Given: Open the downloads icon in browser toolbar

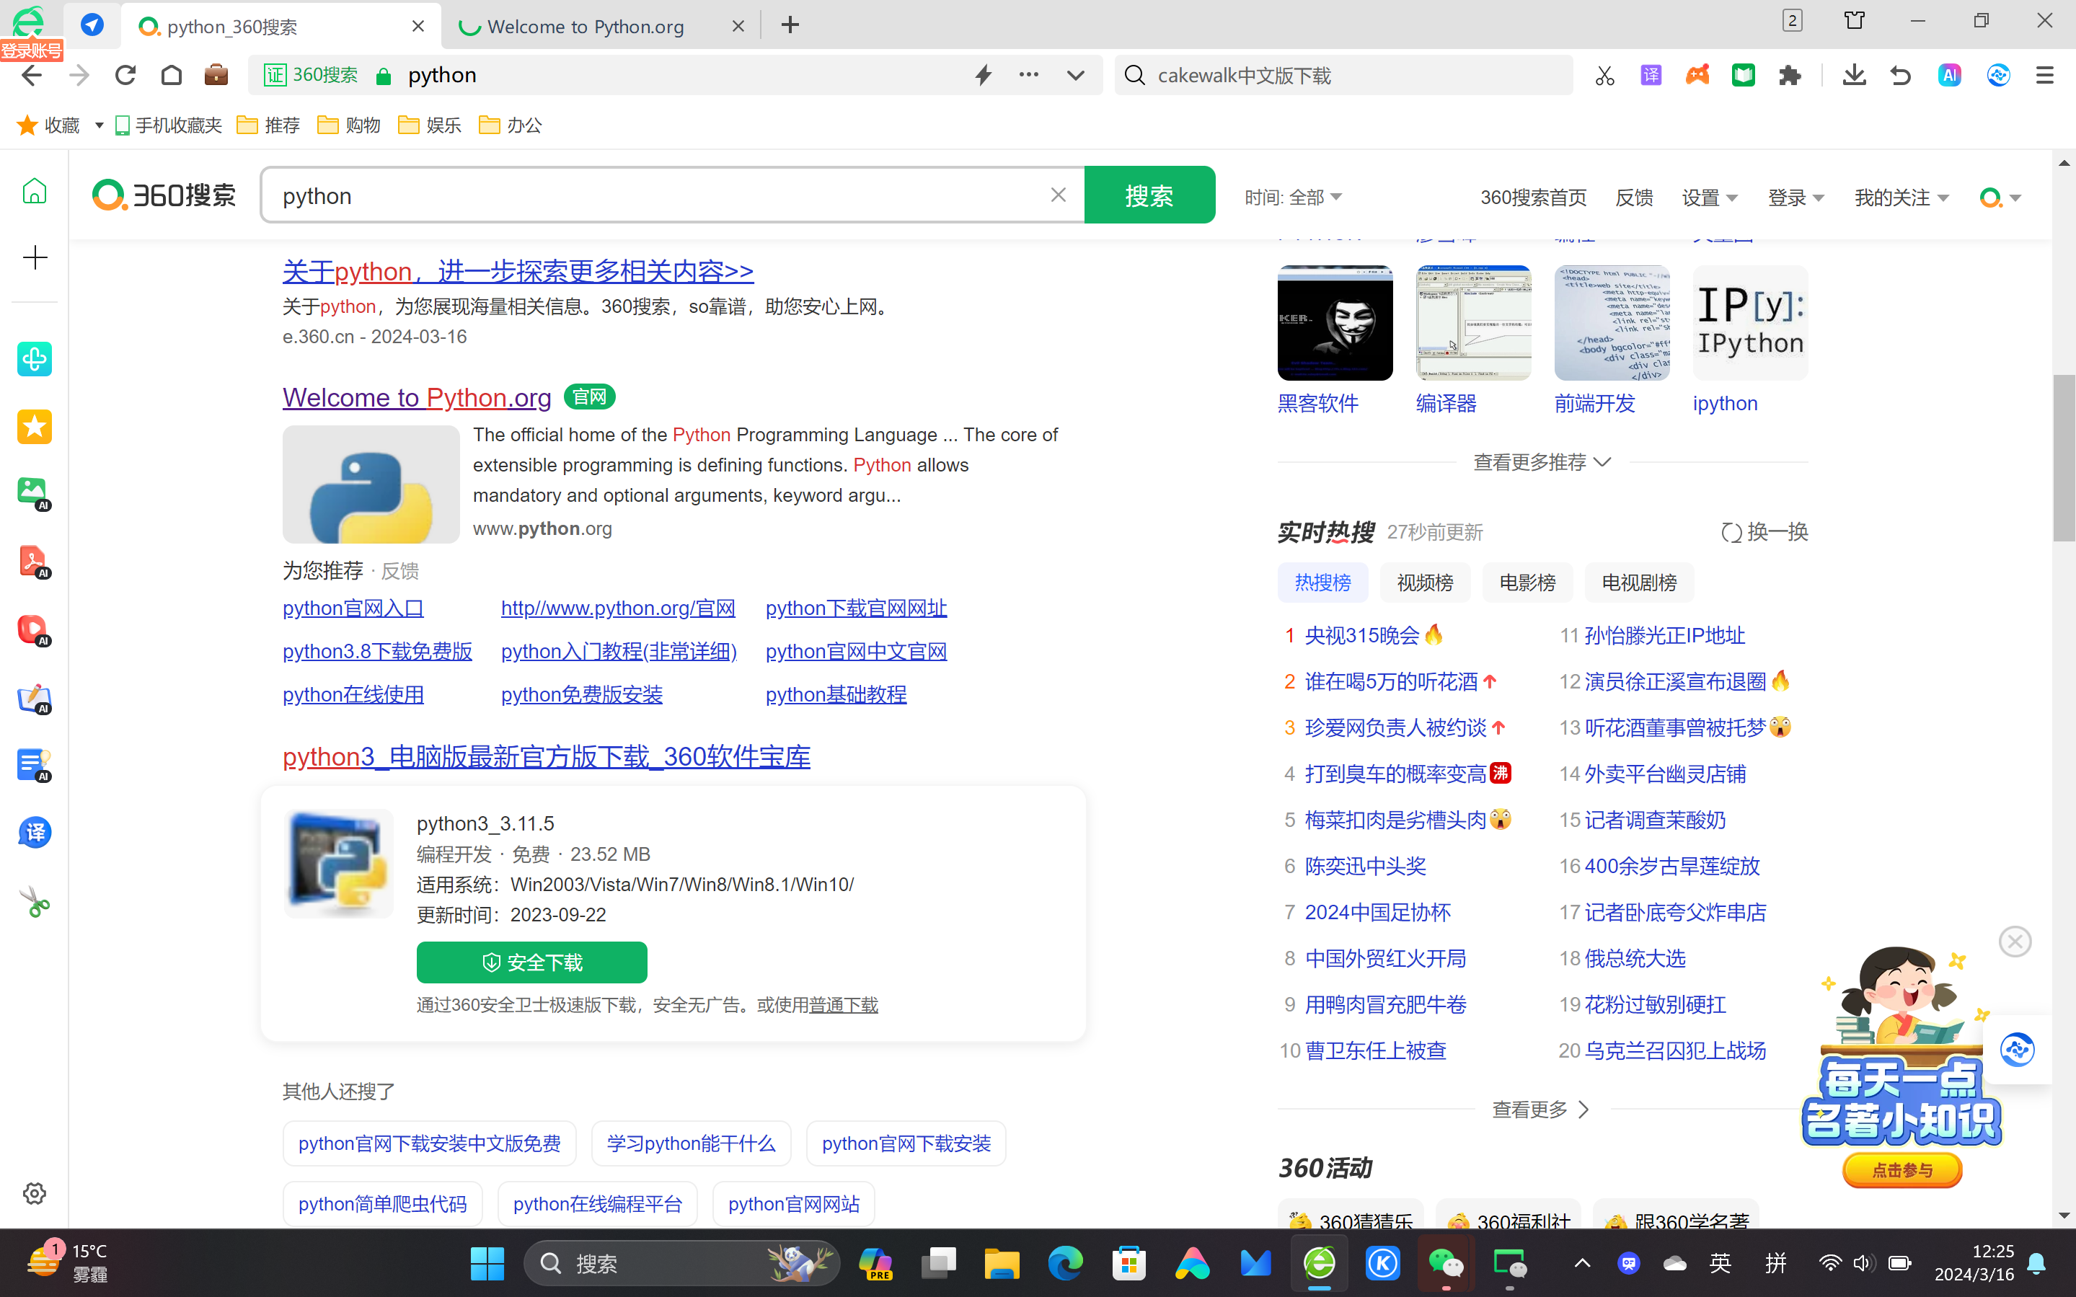Looking at the screenshot, I should (1854, 76).
